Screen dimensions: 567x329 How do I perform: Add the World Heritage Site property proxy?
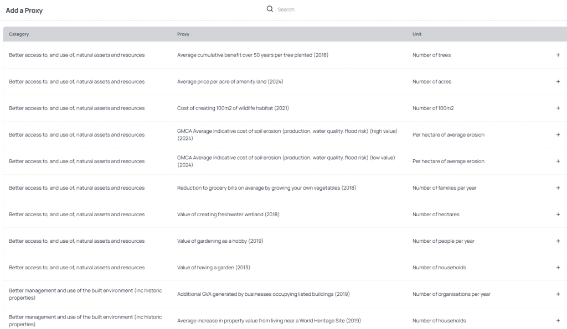coord(558,321)
